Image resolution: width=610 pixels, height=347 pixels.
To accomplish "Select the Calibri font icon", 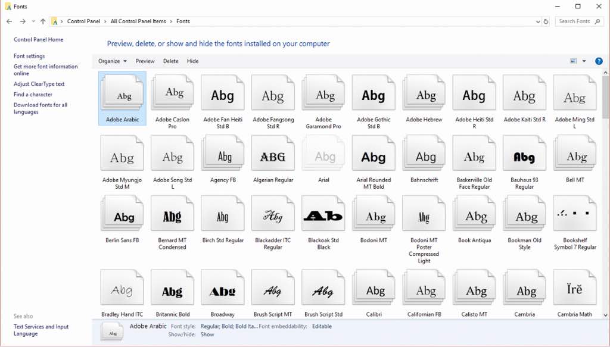I will coord(374,287).
